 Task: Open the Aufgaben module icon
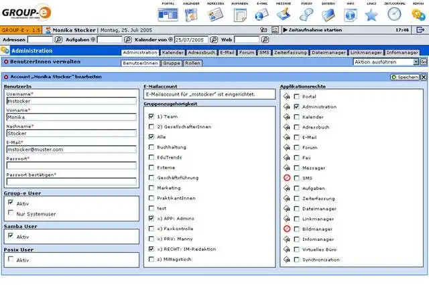[240, 15]
